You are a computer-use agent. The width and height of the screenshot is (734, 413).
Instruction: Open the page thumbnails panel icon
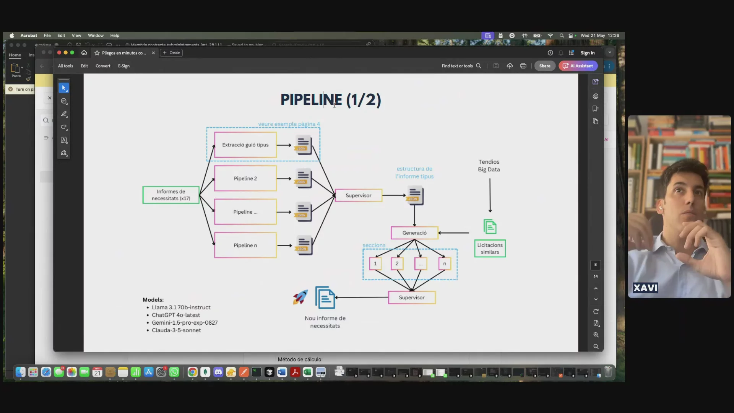(595, 121)
